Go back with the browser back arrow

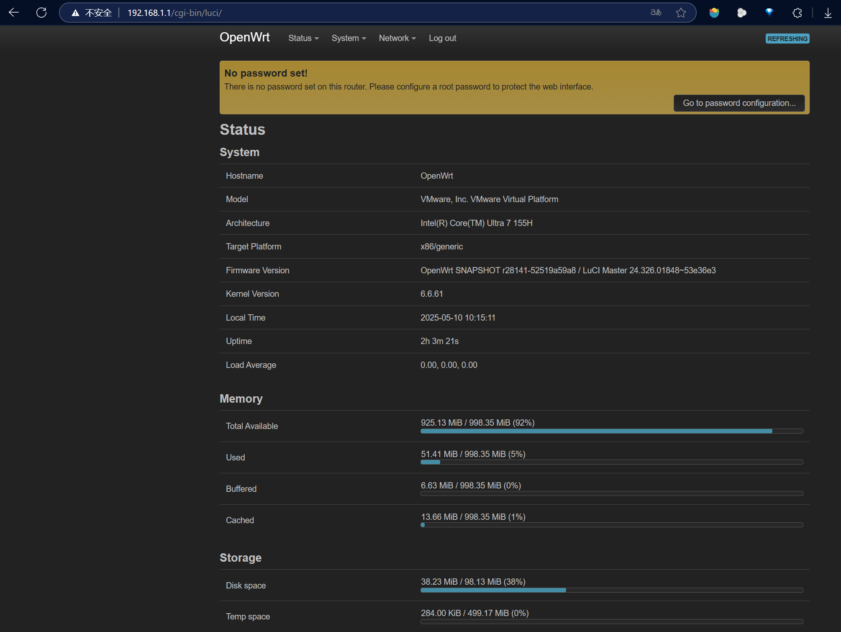14,13
